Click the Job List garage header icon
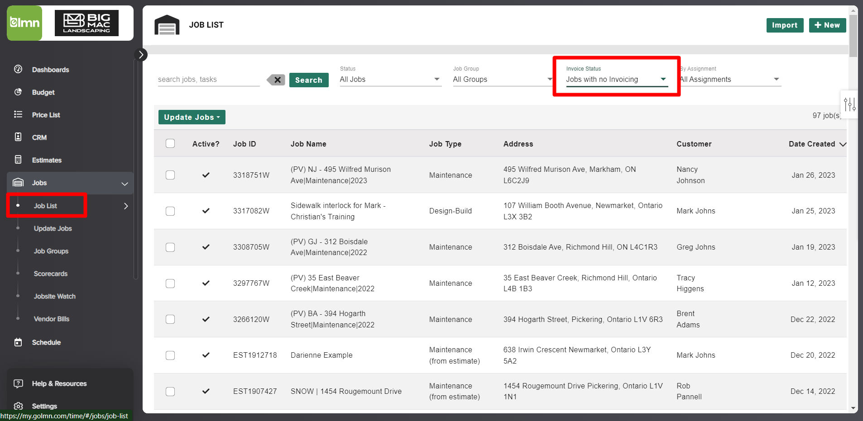Image resolution: width=863 pixels, height=421 pixels. click(167, 25)
